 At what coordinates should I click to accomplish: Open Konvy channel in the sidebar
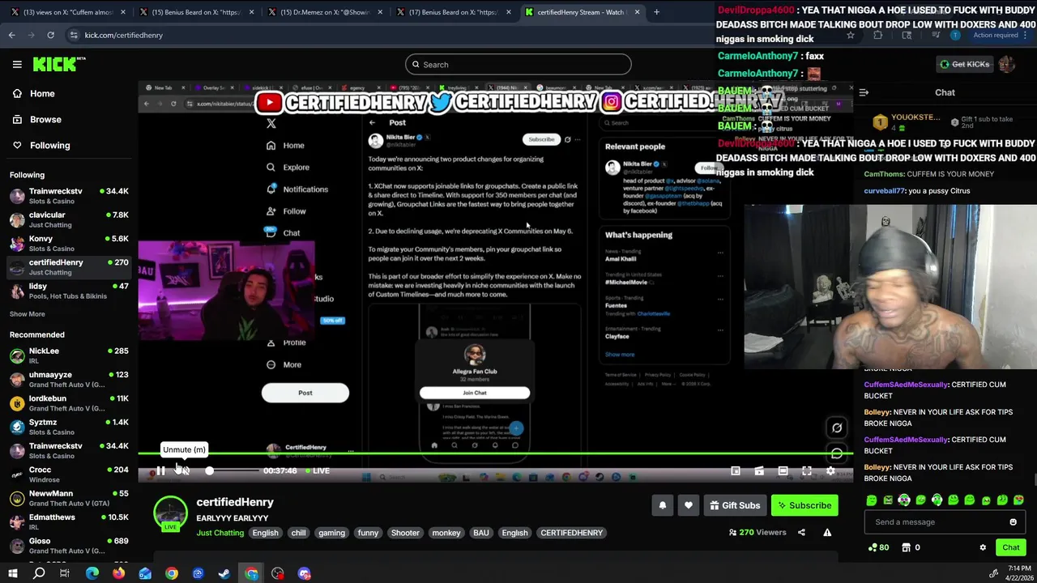click(69, 243)
